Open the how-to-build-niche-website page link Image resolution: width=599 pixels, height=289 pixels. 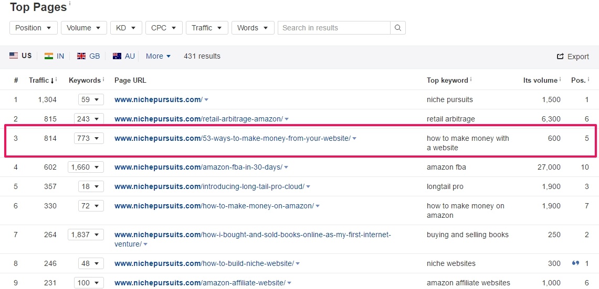point(204,263)
